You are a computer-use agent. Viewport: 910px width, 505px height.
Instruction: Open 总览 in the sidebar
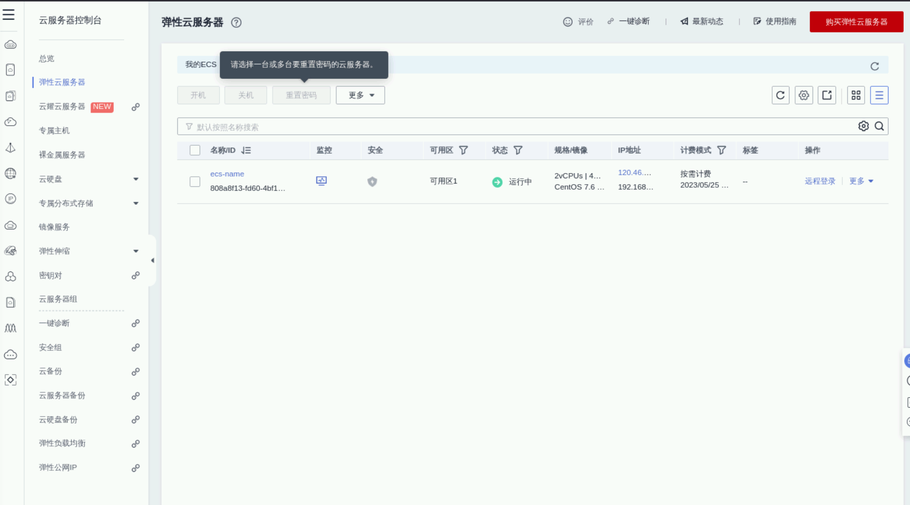pyautogui.click(x=47, y=58)
